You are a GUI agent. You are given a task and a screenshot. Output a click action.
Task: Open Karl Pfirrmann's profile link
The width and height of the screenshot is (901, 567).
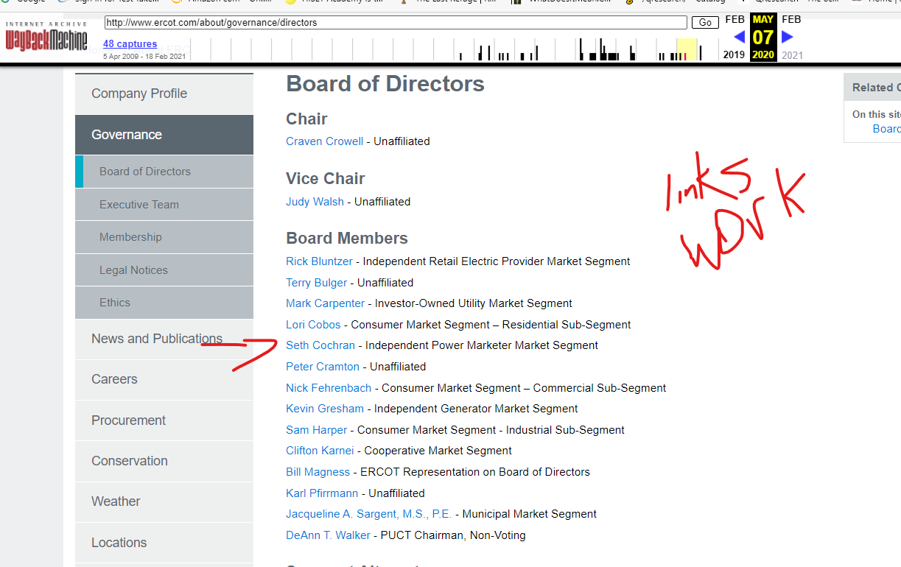322,493
